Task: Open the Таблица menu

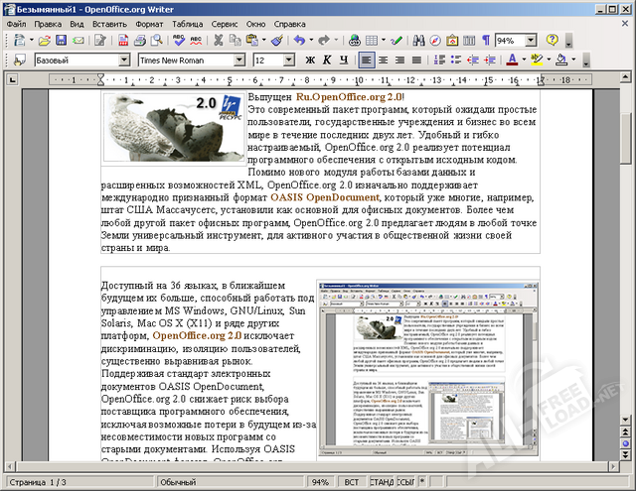Action: pyautogui.click(x=188, y=22)
